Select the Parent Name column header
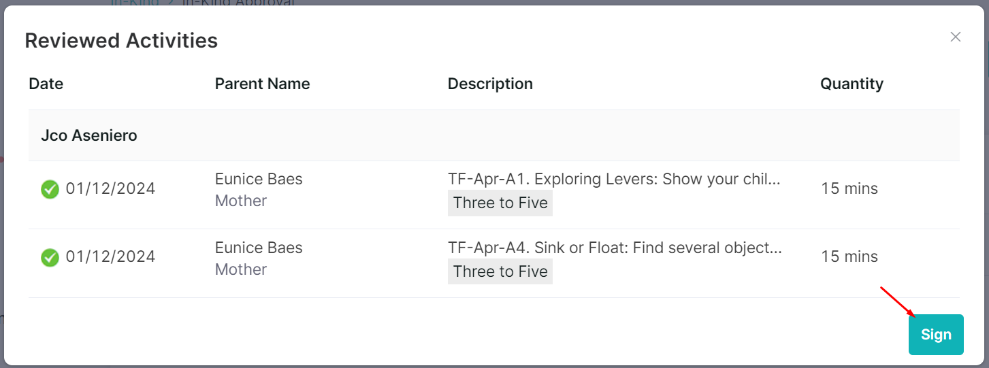The width and height of the screenshot is (989, 368). tap(262, 84)
